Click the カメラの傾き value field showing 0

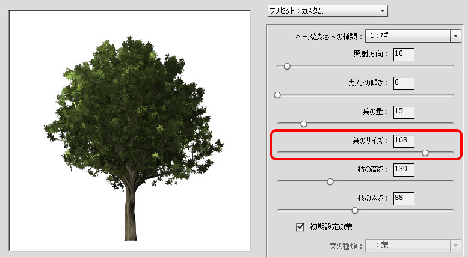pyautogui.click(x=404, y=83)
